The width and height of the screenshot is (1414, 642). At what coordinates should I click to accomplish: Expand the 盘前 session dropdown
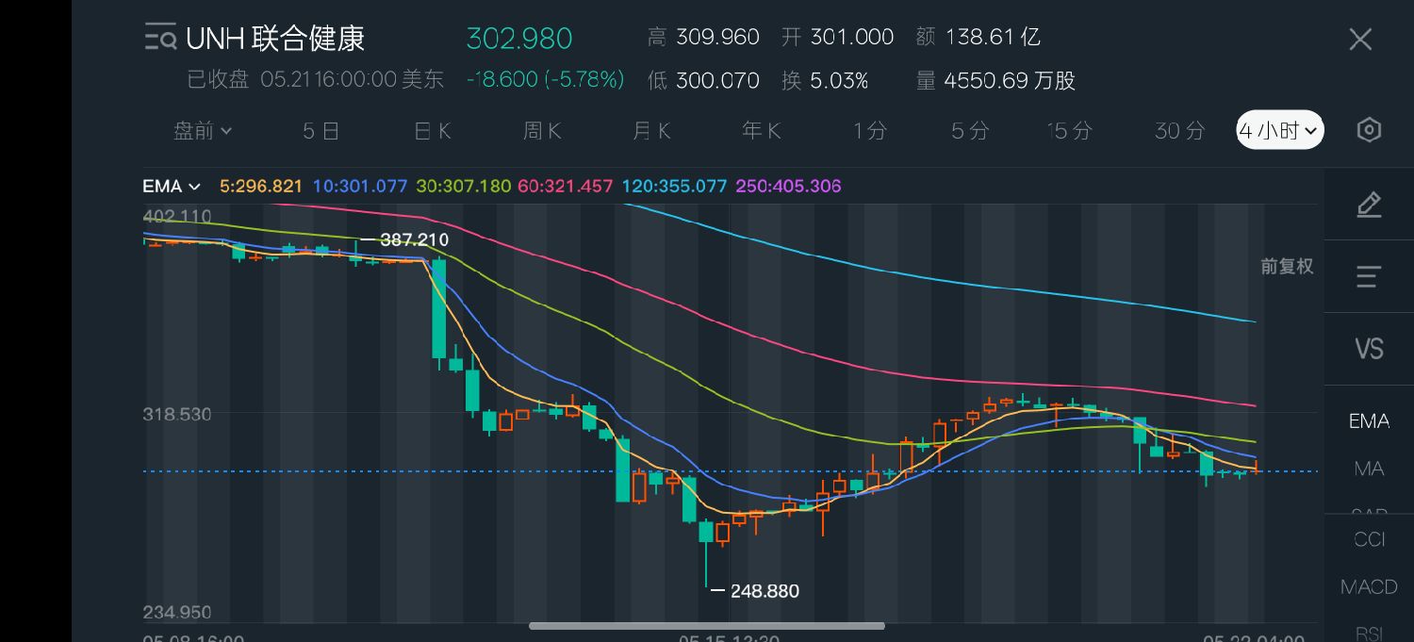[203, 131]
